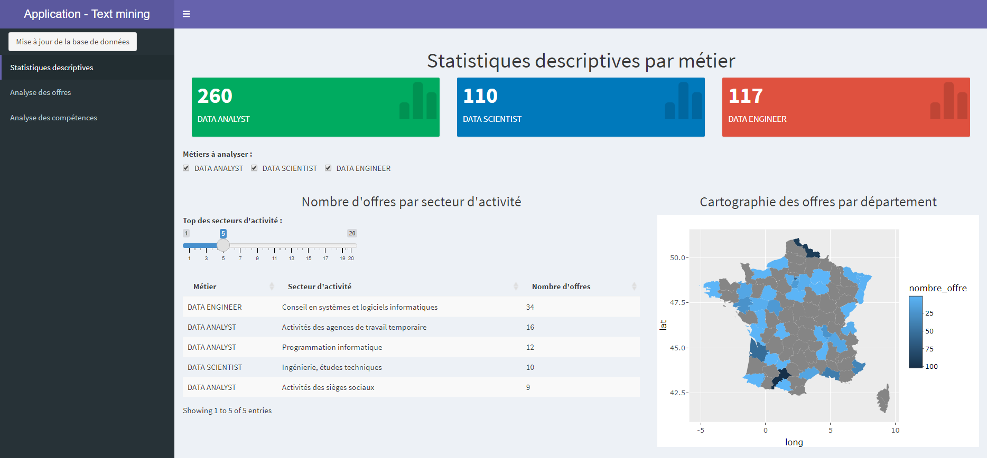987x458 pixels.
Task: Click the 117 count on DATA ENGINEER card
Action: (x=746, y=96)
